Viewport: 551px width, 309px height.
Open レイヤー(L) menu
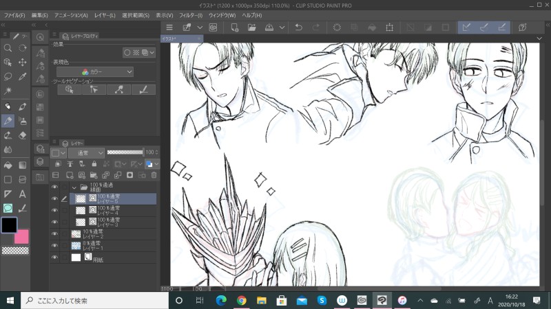tap(105, 15)
